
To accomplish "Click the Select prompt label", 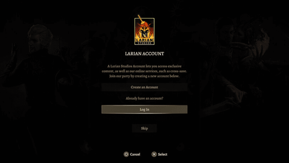I will (x=162, y=154).
